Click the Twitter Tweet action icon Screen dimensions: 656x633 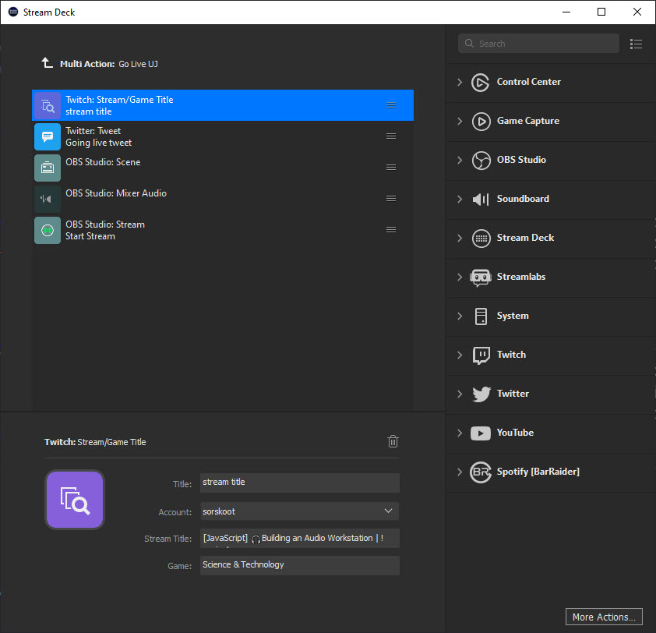[x=48, y=136]
